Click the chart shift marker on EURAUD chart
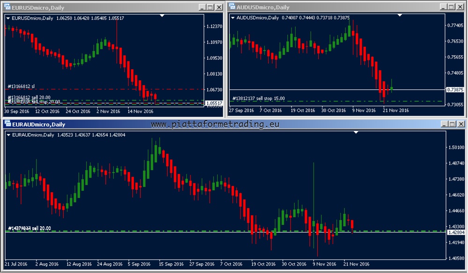Screen dimensions: 468x273 point(356,132)
